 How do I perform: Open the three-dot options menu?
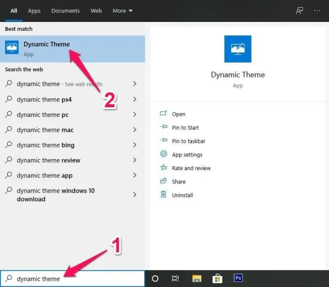(317, 10)
